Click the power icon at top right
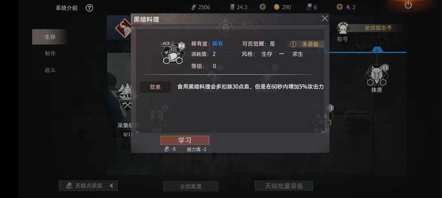The height and width of the screenshot is (198, 442). (408, 5)
